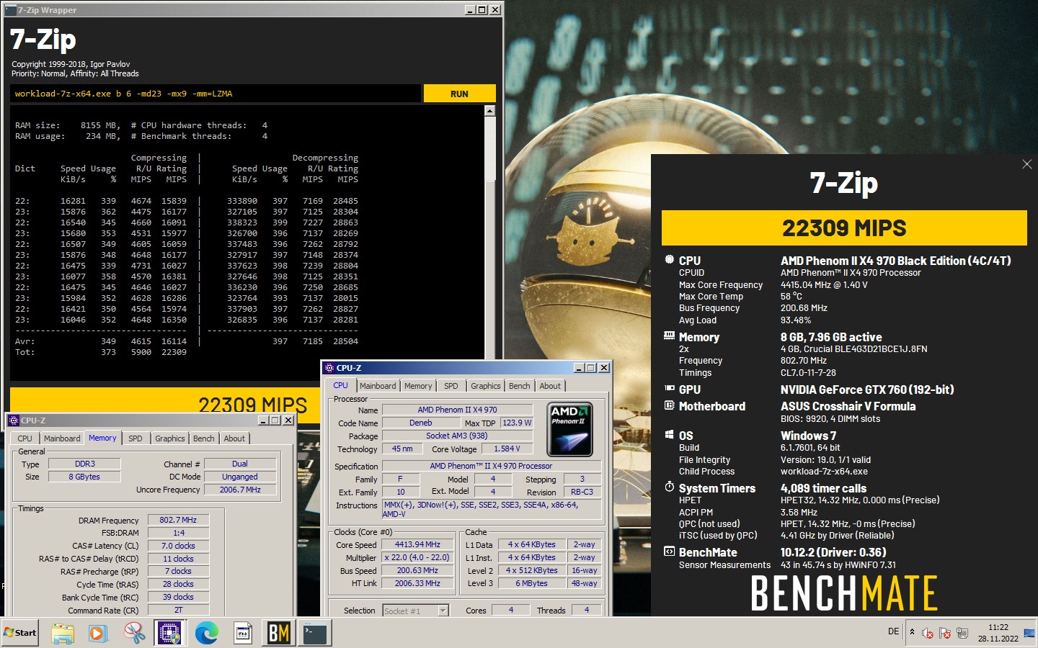The height and width of the screenshot is (648, 1038).
Task: Click the Core Voltage value 1.584 V
Action: [507, 449]
